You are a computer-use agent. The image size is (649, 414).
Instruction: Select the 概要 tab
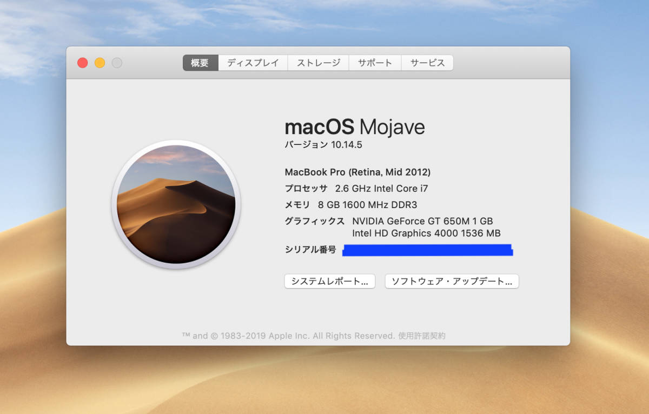pos(200,63)
